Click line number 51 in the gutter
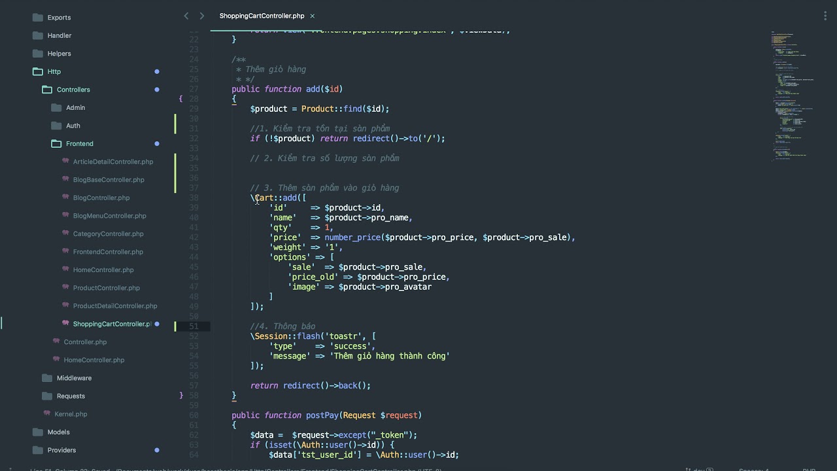The width and height of the screenshot is (837, 471). (194, 326)
